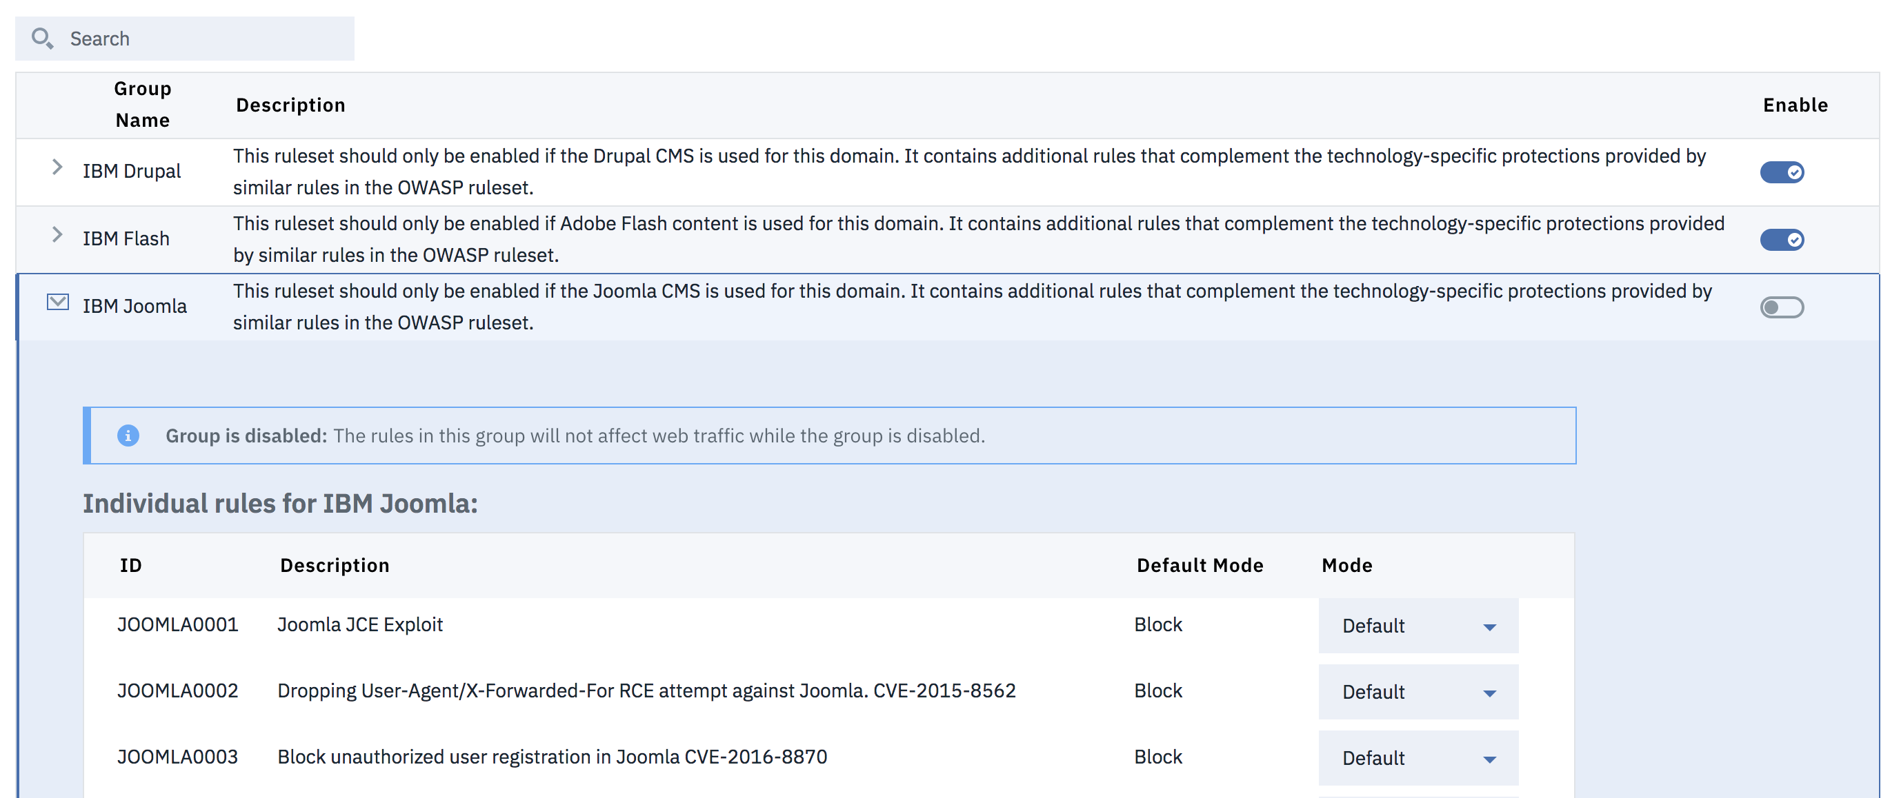Viewport: 1890px width, 798px height.
Task: Select the IBM Joomla group name
Action: [135, 305]
